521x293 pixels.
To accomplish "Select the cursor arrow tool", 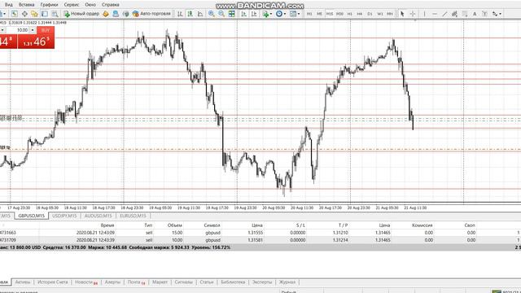I will pos(402,14).
